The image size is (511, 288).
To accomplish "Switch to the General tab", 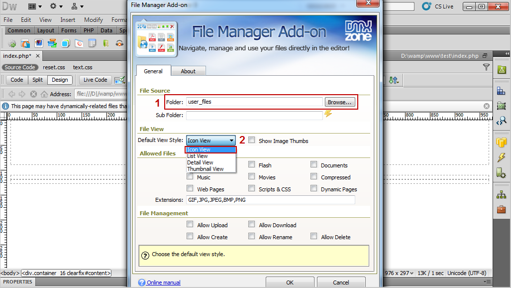I will [x=153, y=71].
